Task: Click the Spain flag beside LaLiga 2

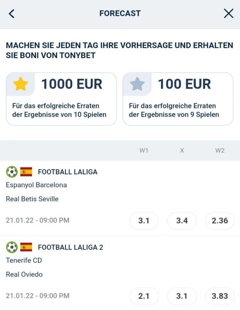Action: coord(26,247)
